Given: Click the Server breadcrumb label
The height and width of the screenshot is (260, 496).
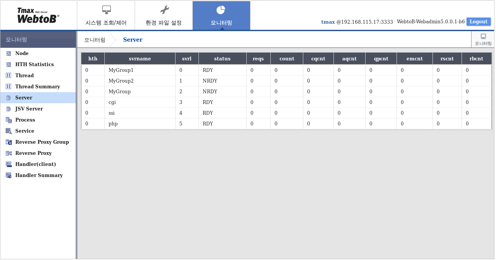Looking at the screenshot, I should 133,39.
